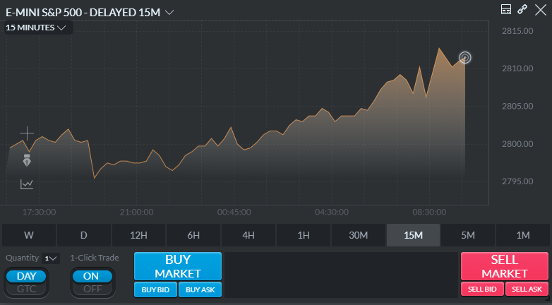Open the chart type line icon
Viewport: 552px width, 305px height.
pos(27,184)
